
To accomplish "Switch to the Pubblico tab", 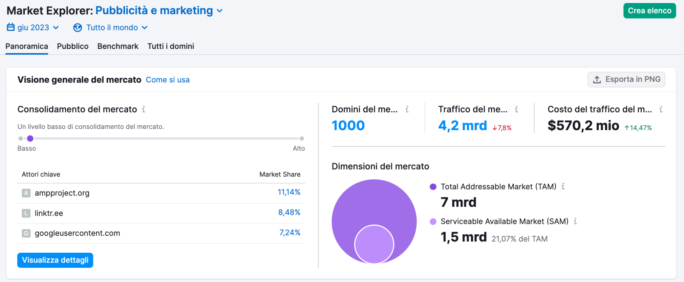I will pyautogui.click(x=73, y=46).
